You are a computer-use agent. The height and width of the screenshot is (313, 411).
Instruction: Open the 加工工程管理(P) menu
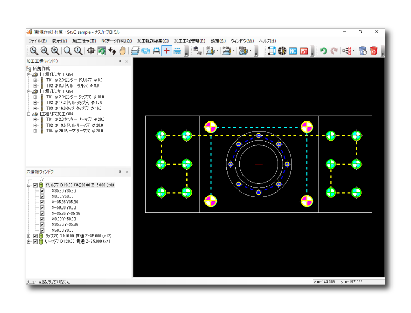[190, 41]
